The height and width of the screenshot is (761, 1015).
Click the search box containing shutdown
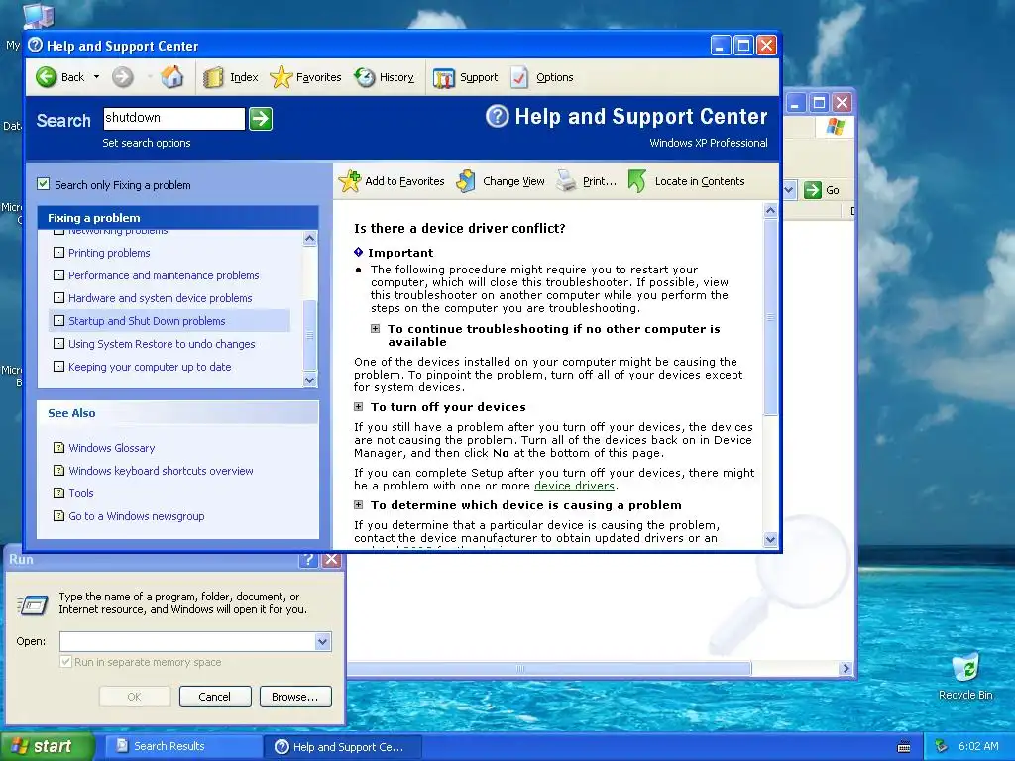click(174, 119)
